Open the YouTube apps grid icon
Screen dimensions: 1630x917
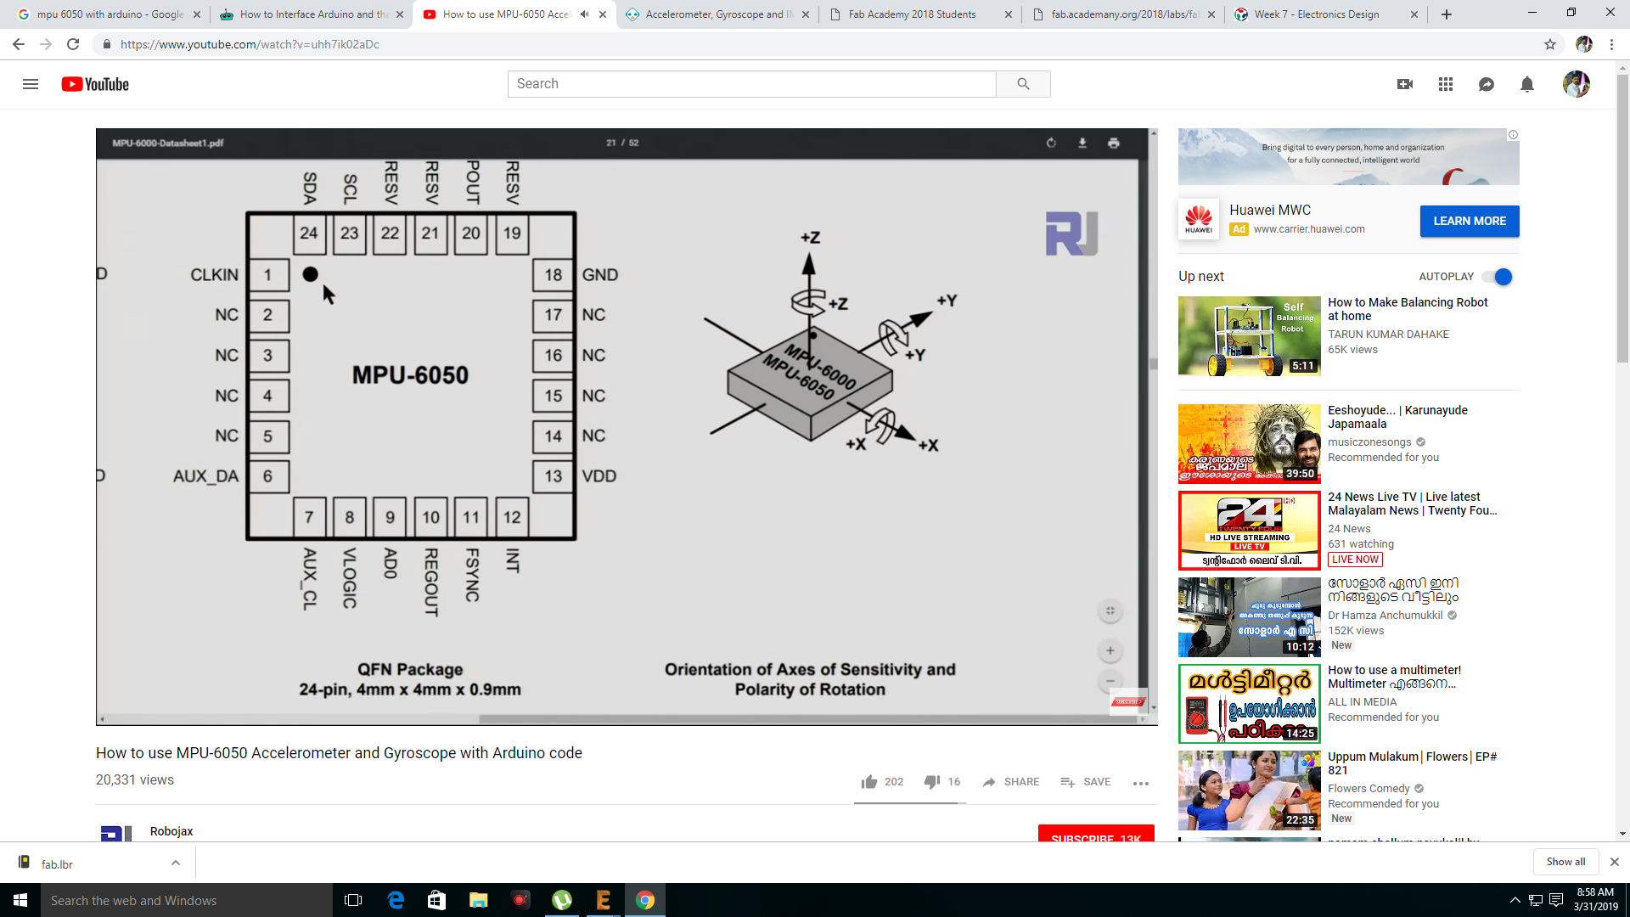click(x=1446, y=84)
